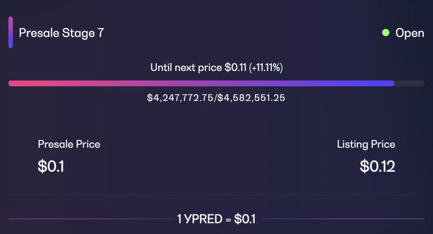Screen dimensions: 433x234
Task: Click the $0.11 next price value
Action: [235, 68]
